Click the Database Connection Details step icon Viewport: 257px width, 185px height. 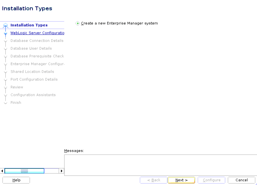coord(5,41)
